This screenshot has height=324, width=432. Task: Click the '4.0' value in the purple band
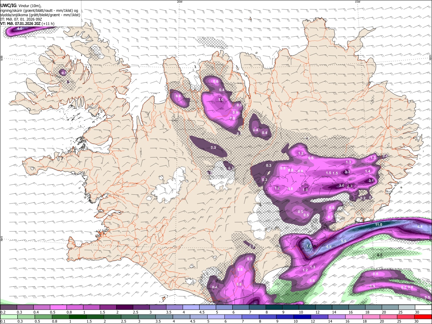pos(20,29)
